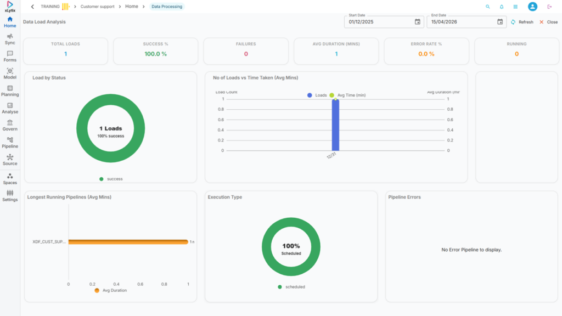Open the End Date calendar picker

[500, 22]
